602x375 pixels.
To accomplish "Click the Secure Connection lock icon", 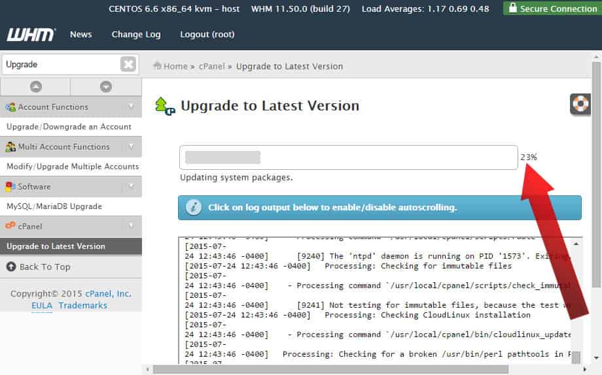I will point(512,8).
